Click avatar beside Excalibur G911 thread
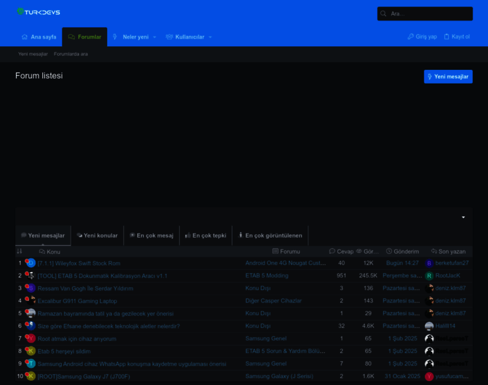Screen dimensions: 488x385 31,301
